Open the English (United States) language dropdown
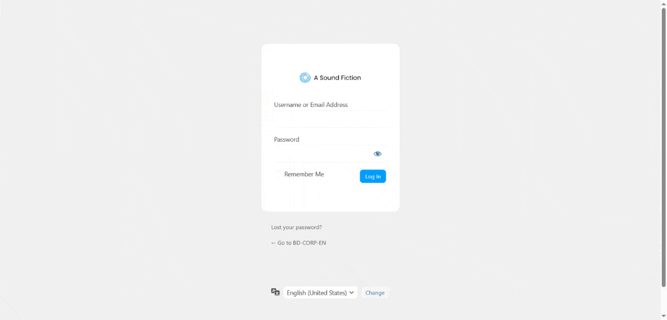Screen dimensions: 667x320 pos(319,292)
